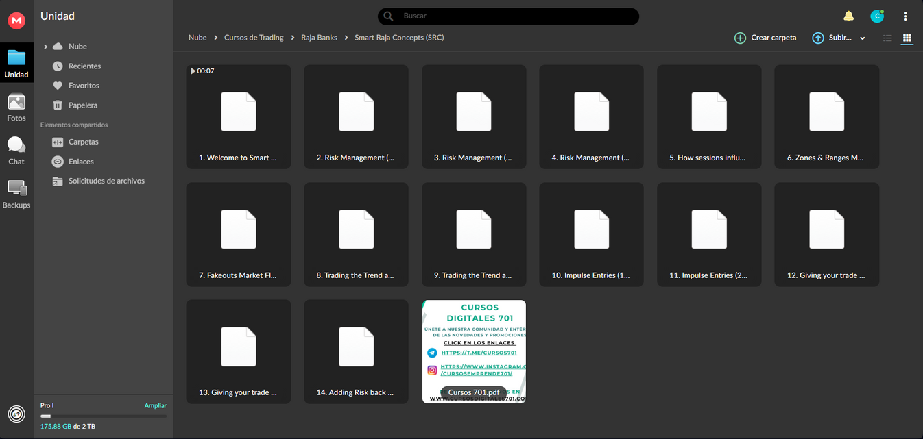Click Crear carpeta button

(x=765, y=38)
